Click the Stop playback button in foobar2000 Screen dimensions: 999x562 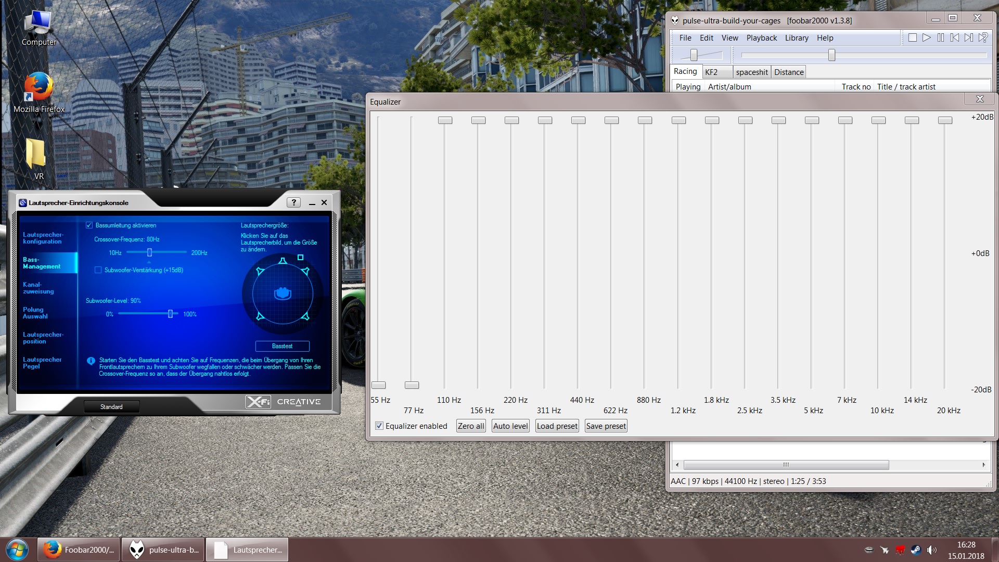(912, 37)
